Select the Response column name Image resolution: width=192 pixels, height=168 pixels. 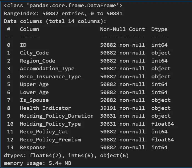tap(33, 148)
